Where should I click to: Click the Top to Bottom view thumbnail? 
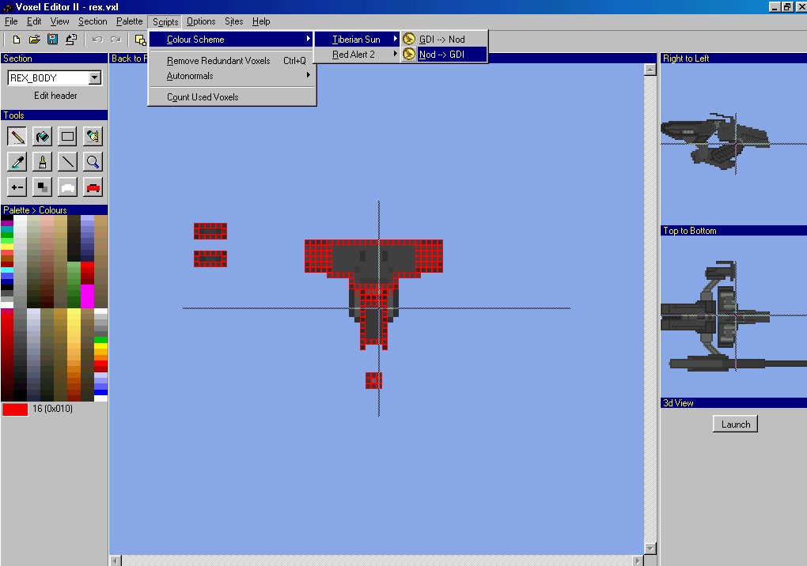733,316
